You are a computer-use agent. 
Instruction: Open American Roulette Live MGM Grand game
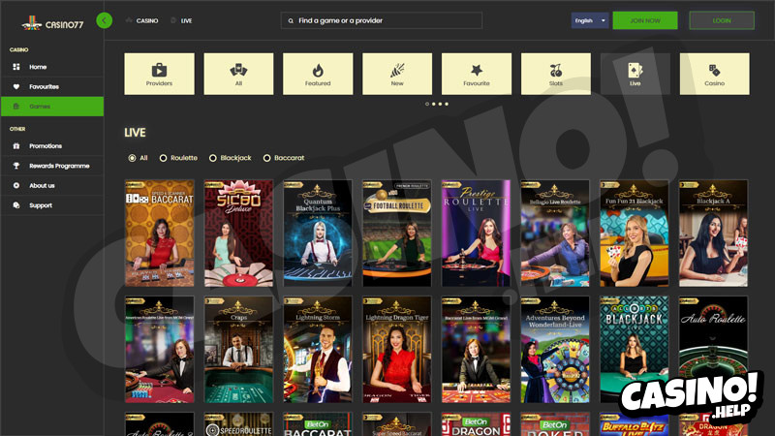tap(160, 350)
